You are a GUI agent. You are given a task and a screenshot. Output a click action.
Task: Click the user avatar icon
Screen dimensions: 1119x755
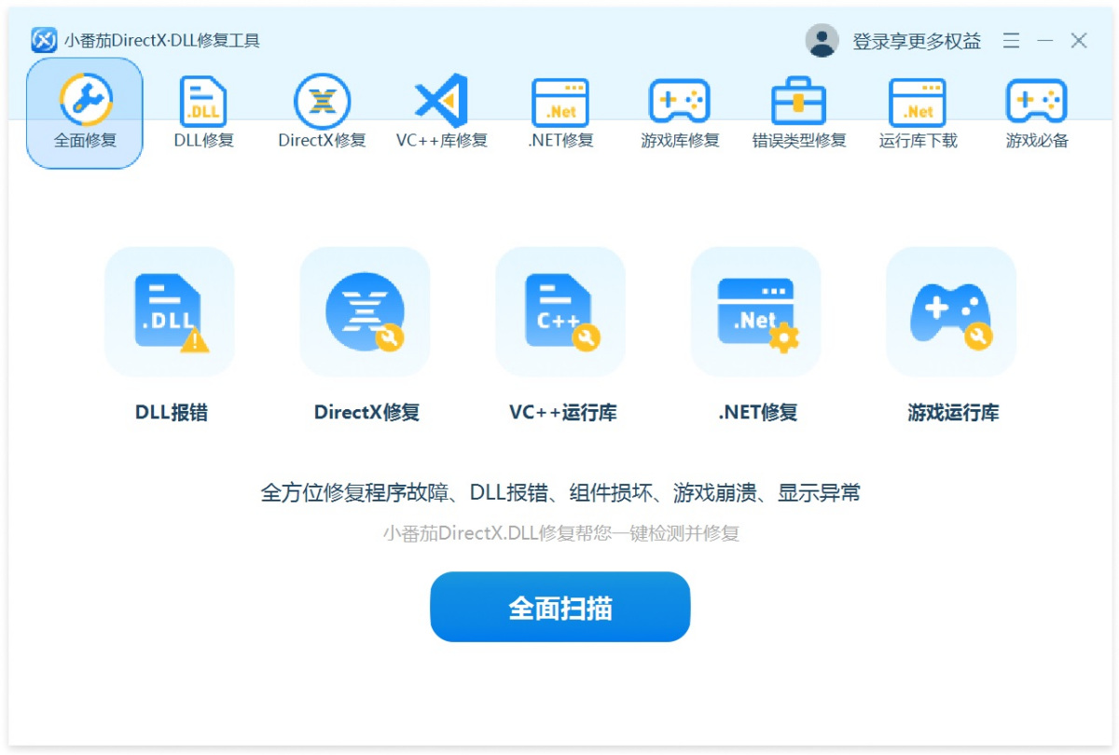tap(822, 40)
